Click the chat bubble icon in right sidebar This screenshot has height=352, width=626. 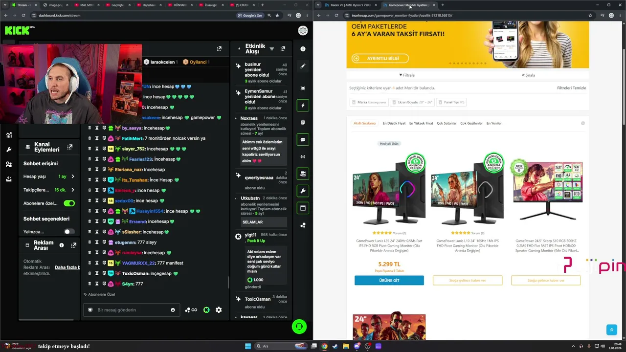click(303, 140)
